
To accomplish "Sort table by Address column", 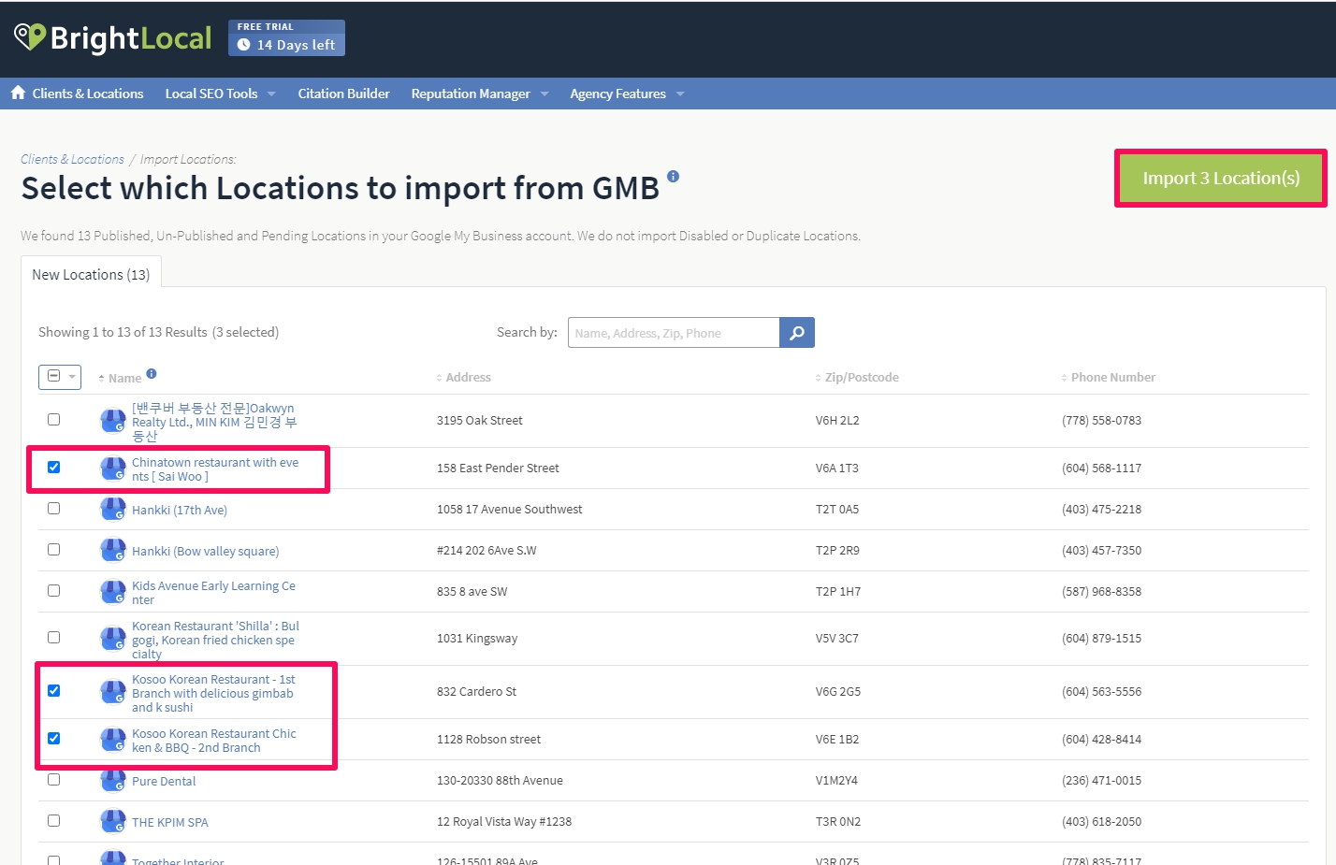I will [463, 378].
